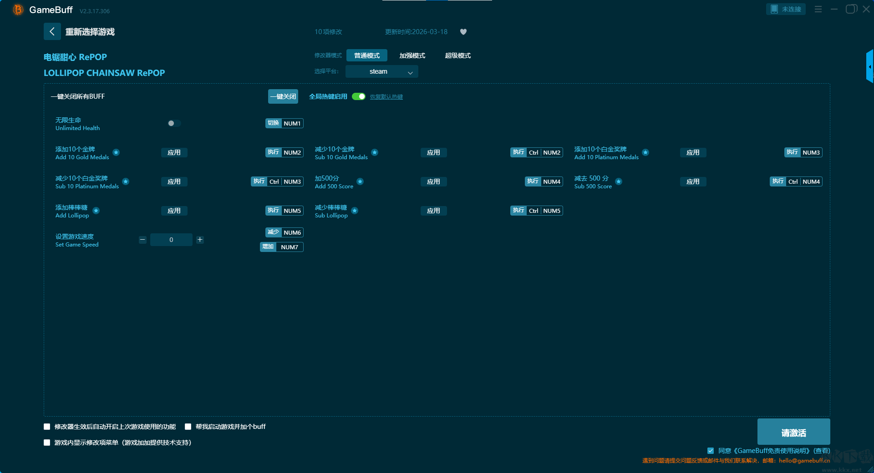Increase game speed with the plus button
Viewport: 874px width, 473px height.
coord(200,240)
